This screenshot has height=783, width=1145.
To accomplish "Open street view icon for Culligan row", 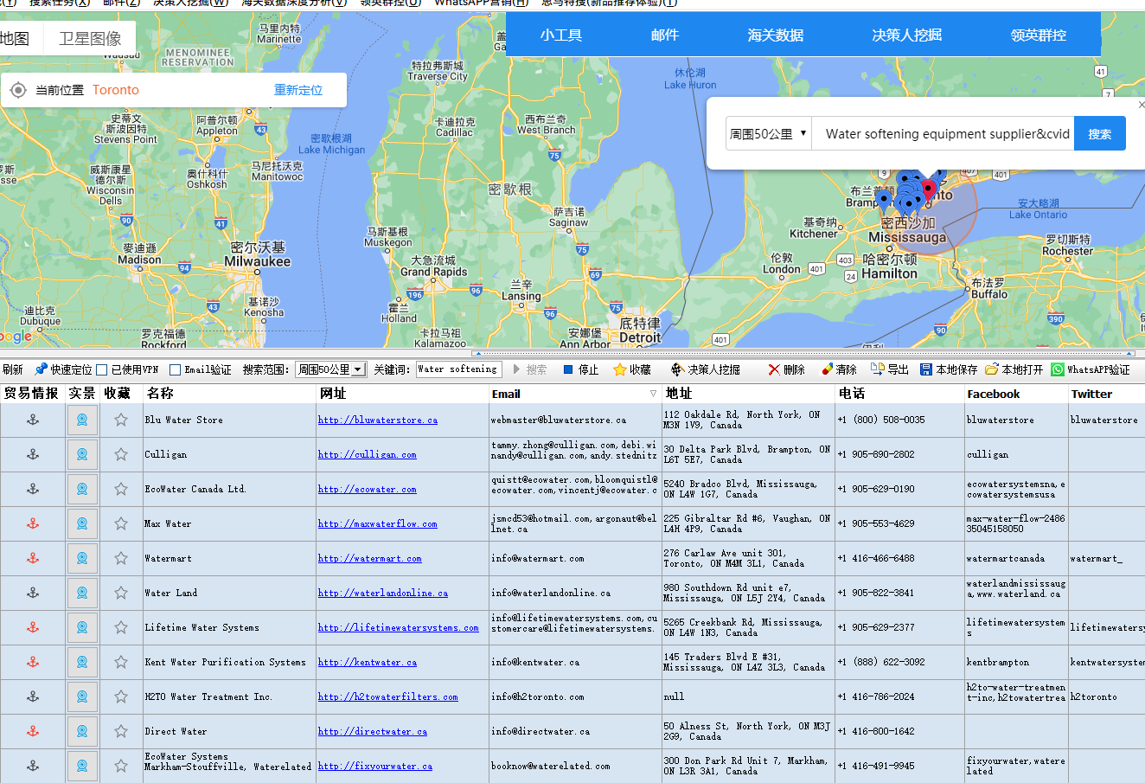I will (82, 454).
